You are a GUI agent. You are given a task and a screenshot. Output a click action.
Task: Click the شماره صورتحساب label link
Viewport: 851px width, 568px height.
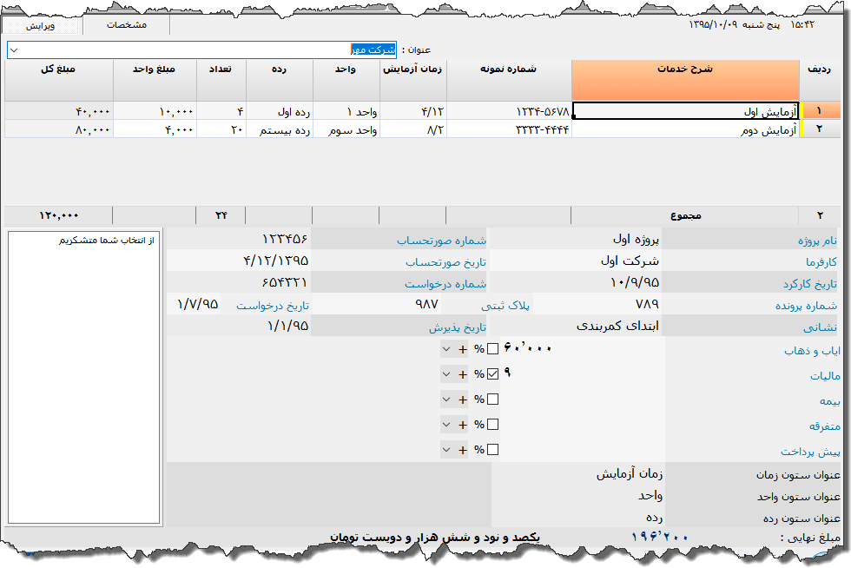pos(441,241)
